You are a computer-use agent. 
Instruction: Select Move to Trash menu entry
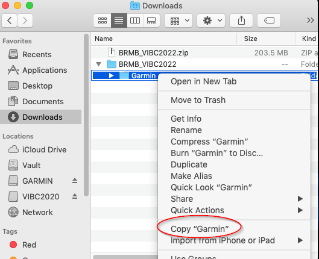[198, 100]
